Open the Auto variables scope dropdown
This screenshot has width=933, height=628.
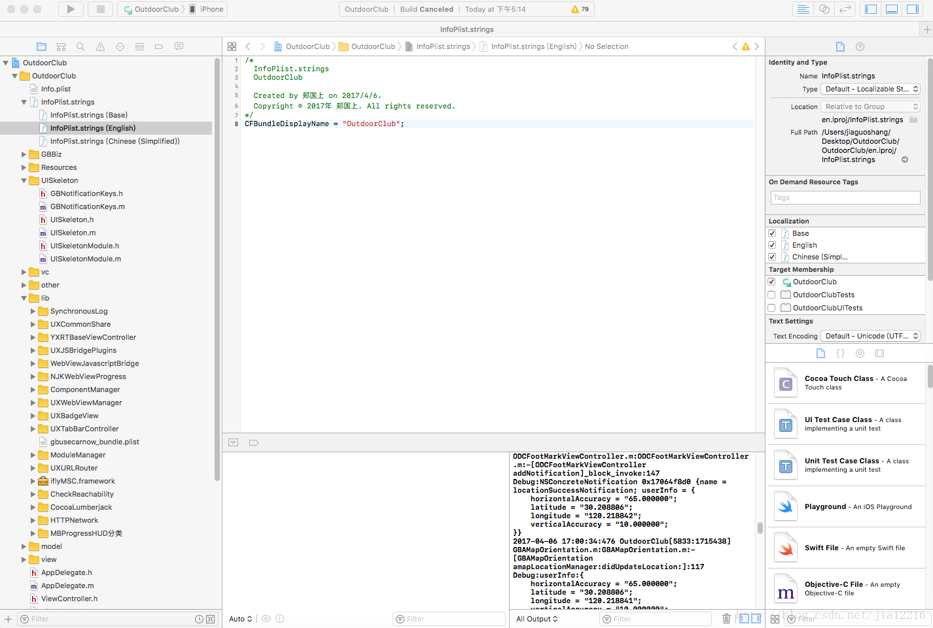tap(240, 619)
